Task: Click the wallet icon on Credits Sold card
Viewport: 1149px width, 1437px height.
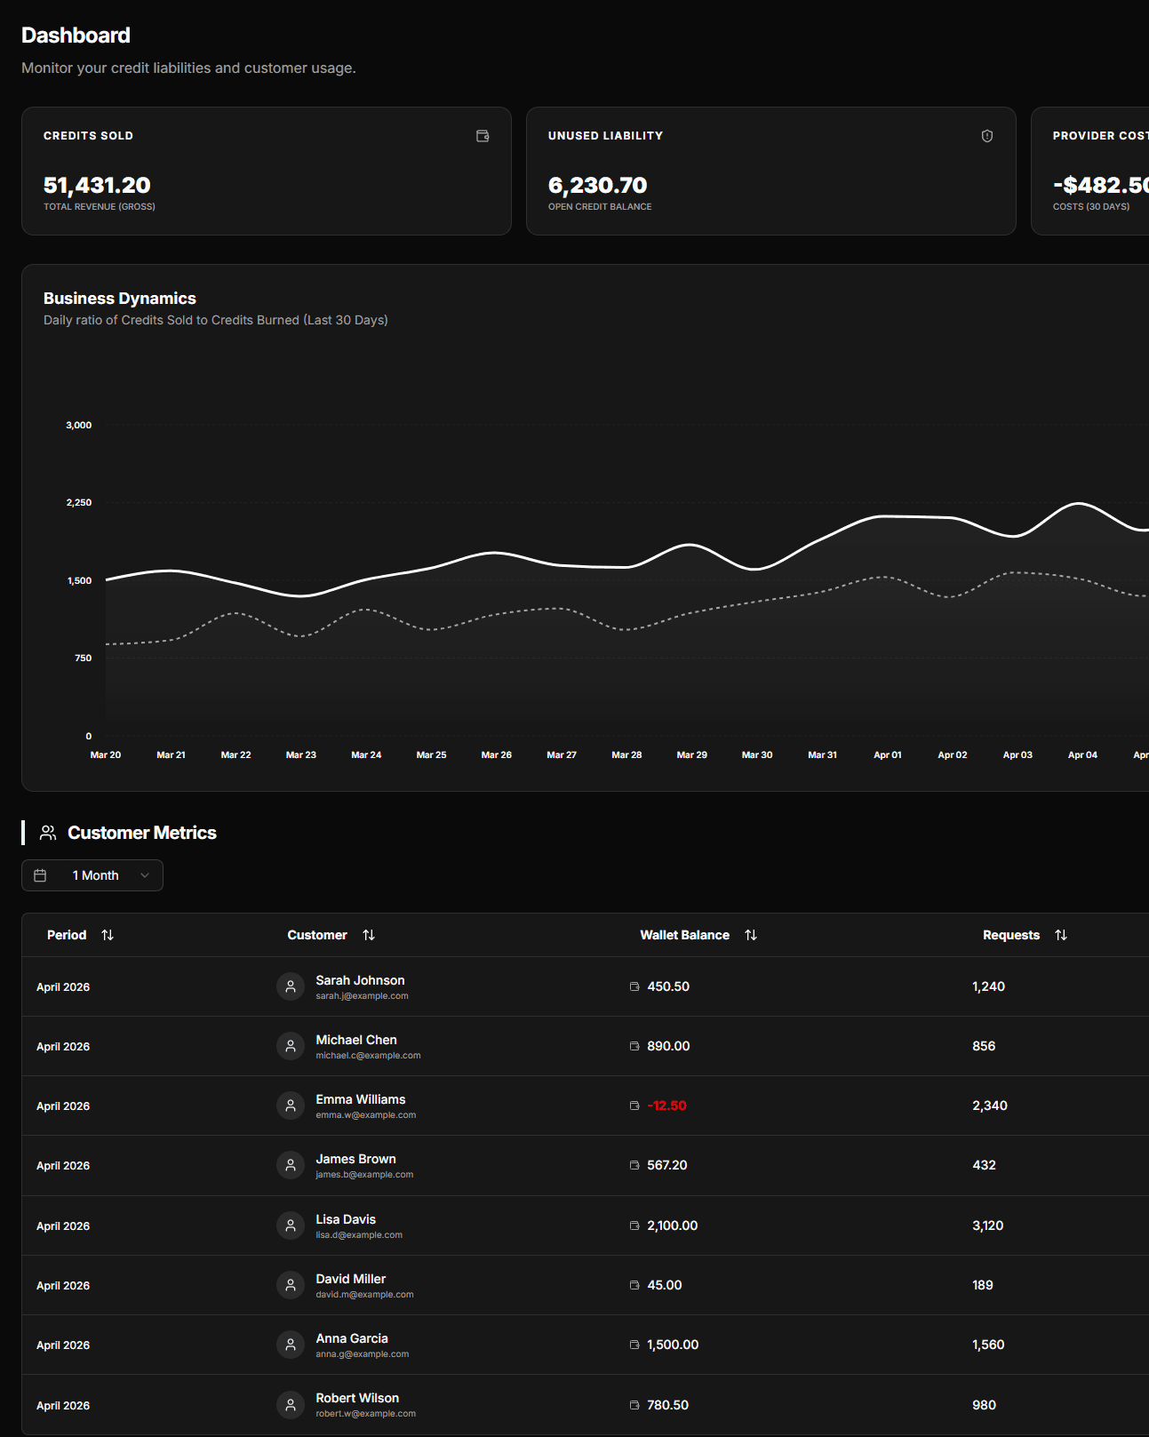Action: [483, 136]
